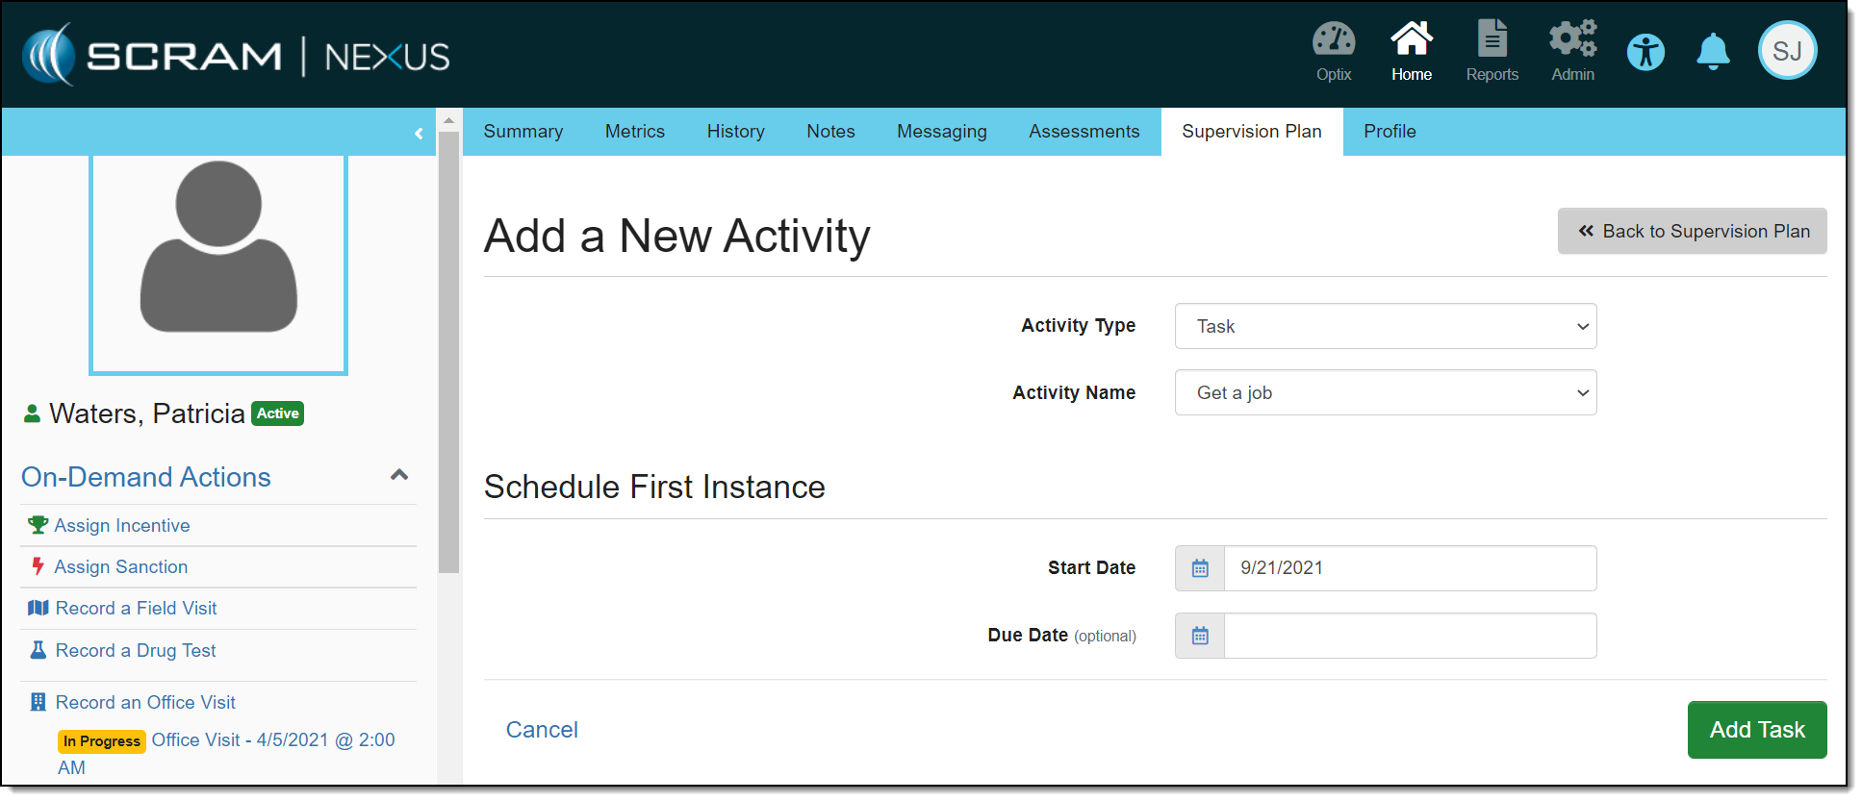The height and width of the screenshot is (801, 1862).
Task: Click the Record a Drug Test link
Action: point(136,651)
